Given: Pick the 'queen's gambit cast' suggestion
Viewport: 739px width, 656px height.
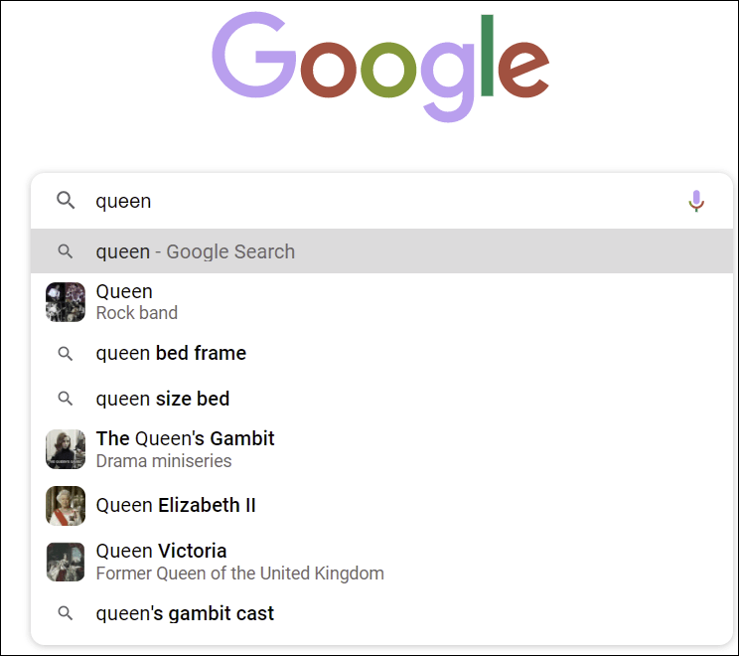Looking at the screenshot, I should tap(381, 613).
